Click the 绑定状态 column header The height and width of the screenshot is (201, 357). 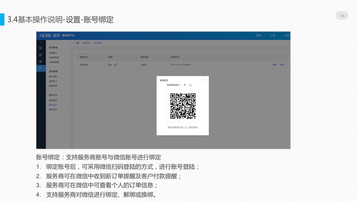pos(144,57)
